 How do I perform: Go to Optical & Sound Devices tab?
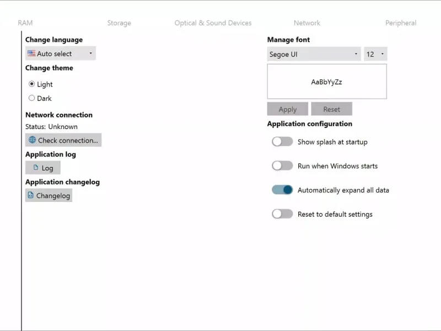point(213,23)
